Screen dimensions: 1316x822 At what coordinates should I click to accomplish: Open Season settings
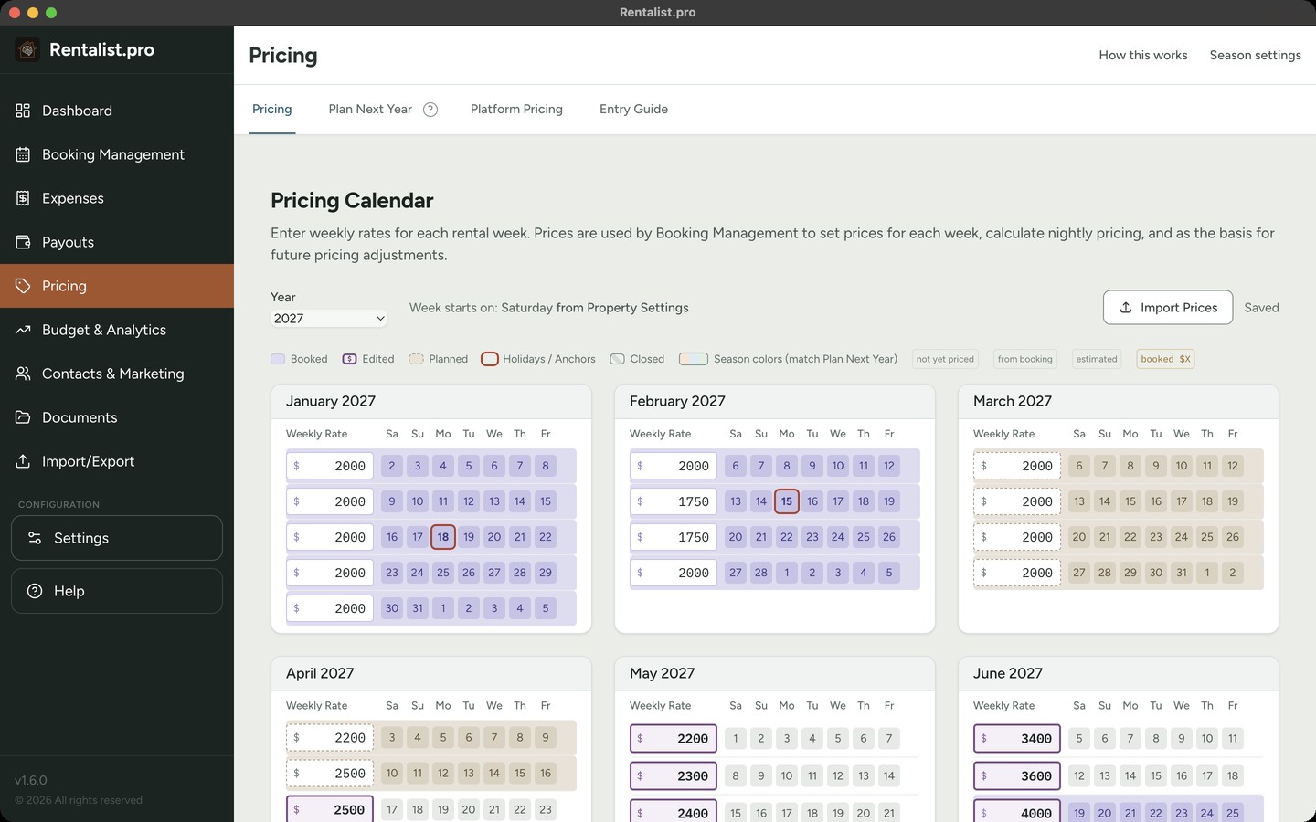click(1255, 55)
